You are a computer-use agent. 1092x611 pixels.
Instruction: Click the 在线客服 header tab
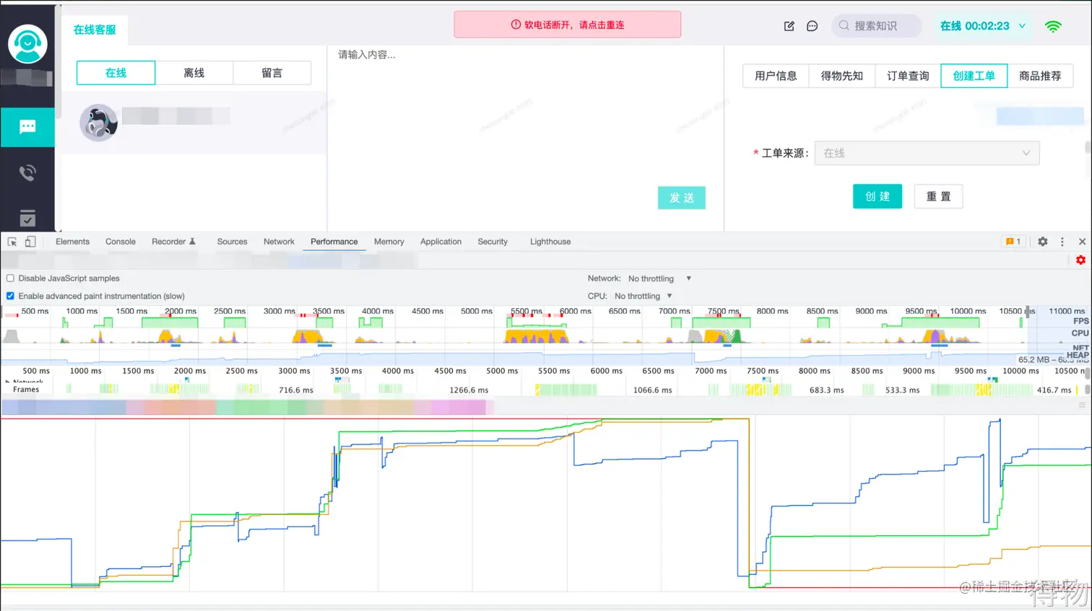95,30
